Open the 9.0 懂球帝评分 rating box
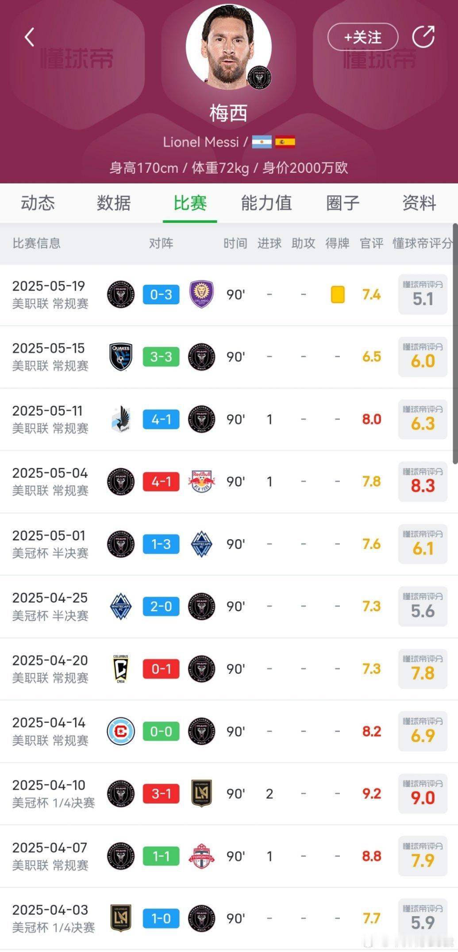This screenshot has height=952, width=458. click(x=423, y=793)
